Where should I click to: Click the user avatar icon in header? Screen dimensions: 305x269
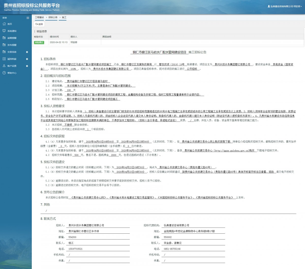coord(269,6)
